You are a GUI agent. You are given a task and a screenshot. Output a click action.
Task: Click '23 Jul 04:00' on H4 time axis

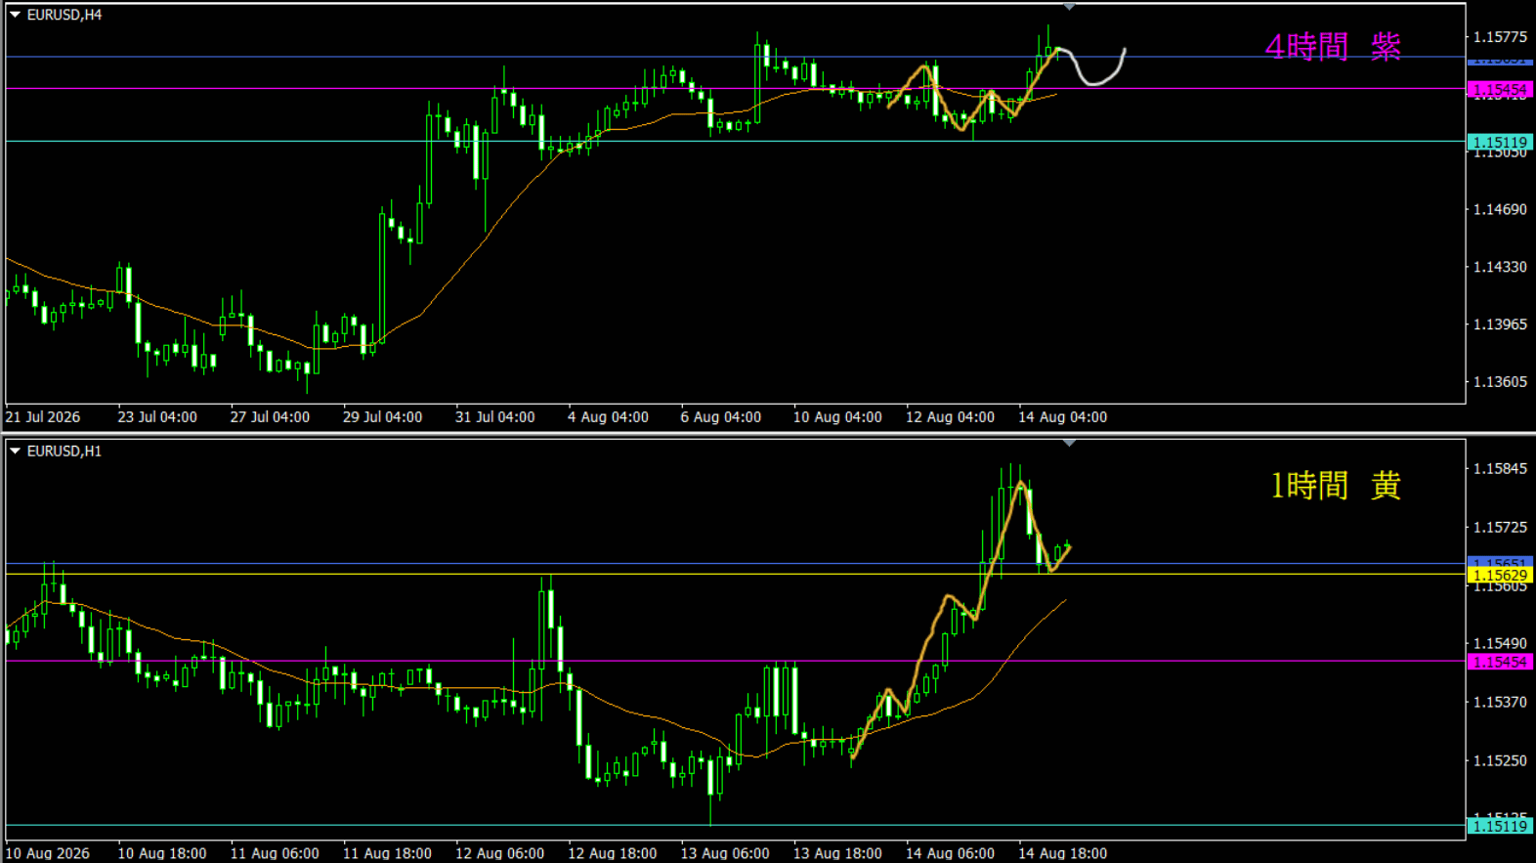(157, 417)
